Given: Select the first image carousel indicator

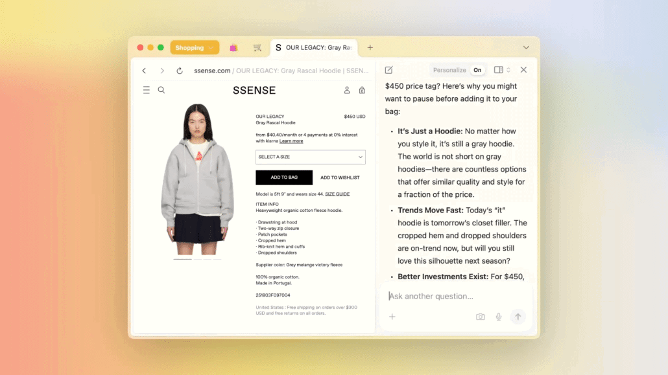Looking at the screenshot, I should click(183, 259).
